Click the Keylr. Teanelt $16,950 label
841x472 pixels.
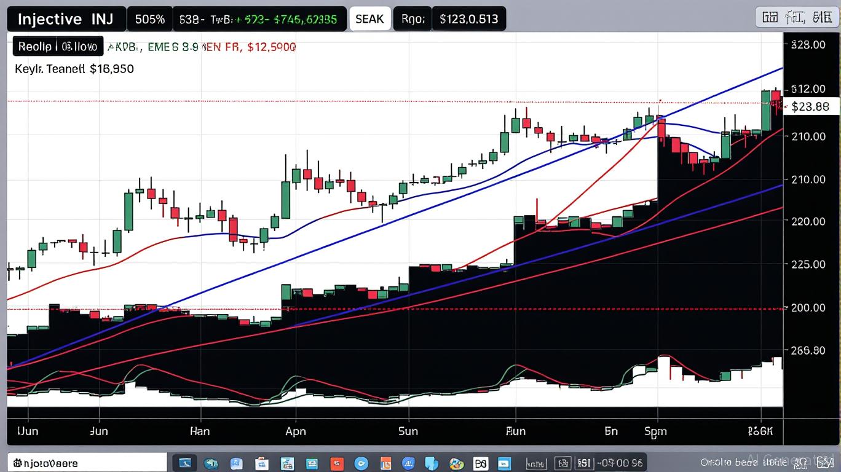pyautogui.click(x=74, y=69)
